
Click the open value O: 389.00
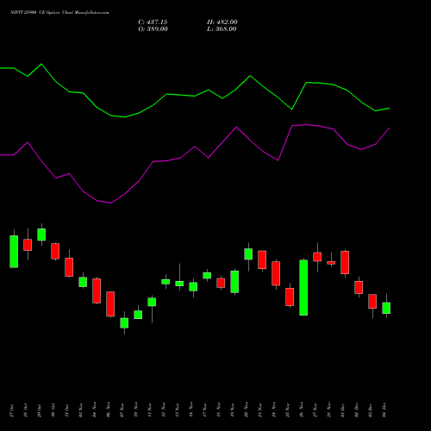coord(153,29)
